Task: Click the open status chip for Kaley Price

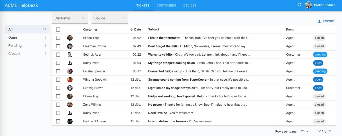Action: click(318, 63)
